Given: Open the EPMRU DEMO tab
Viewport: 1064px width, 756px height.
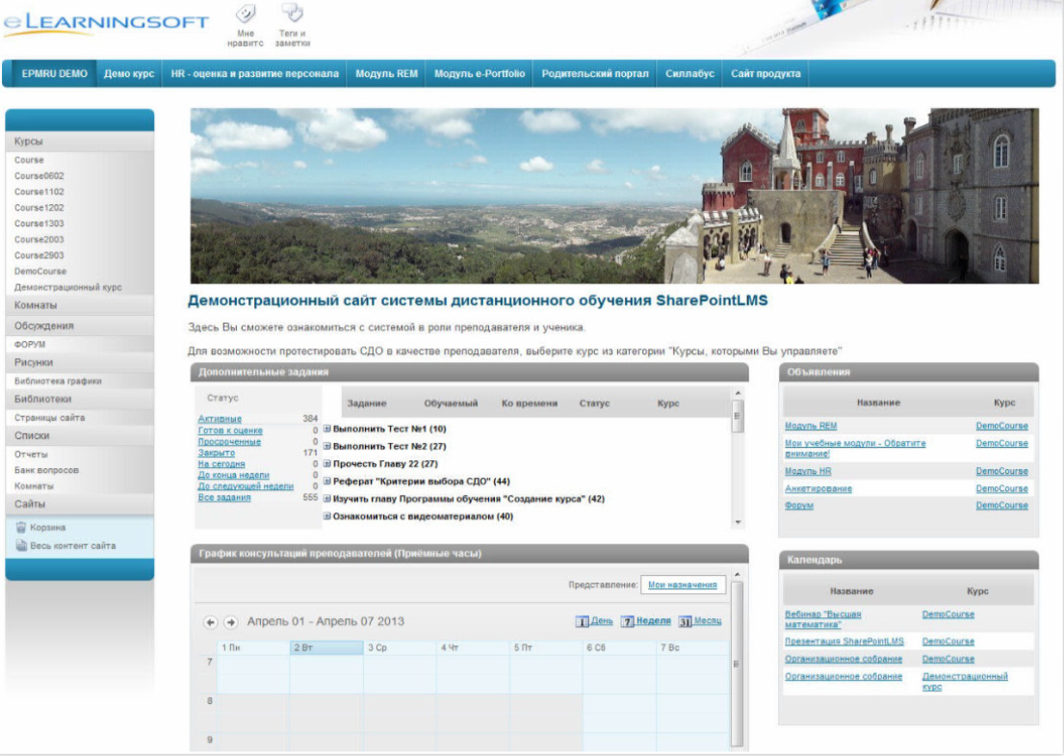Looking at the screenshot, I should click(54, 74).
